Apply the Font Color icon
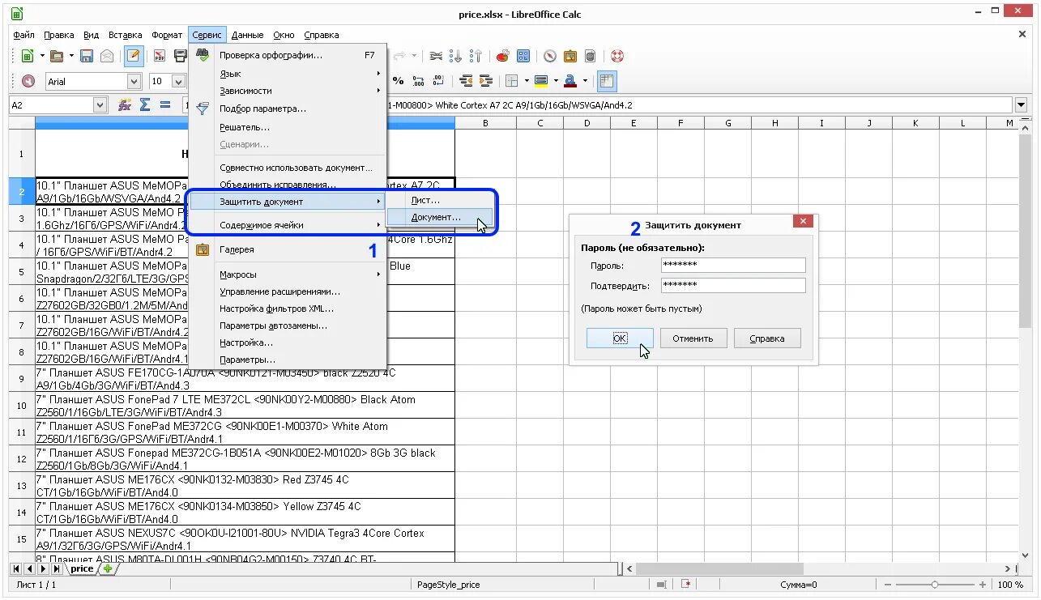The image size is (1041, 600). [x=570, y=81]
